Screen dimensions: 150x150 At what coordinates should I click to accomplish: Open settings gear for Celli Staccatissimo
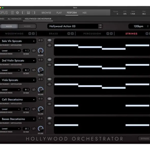[x=50, y=104]
